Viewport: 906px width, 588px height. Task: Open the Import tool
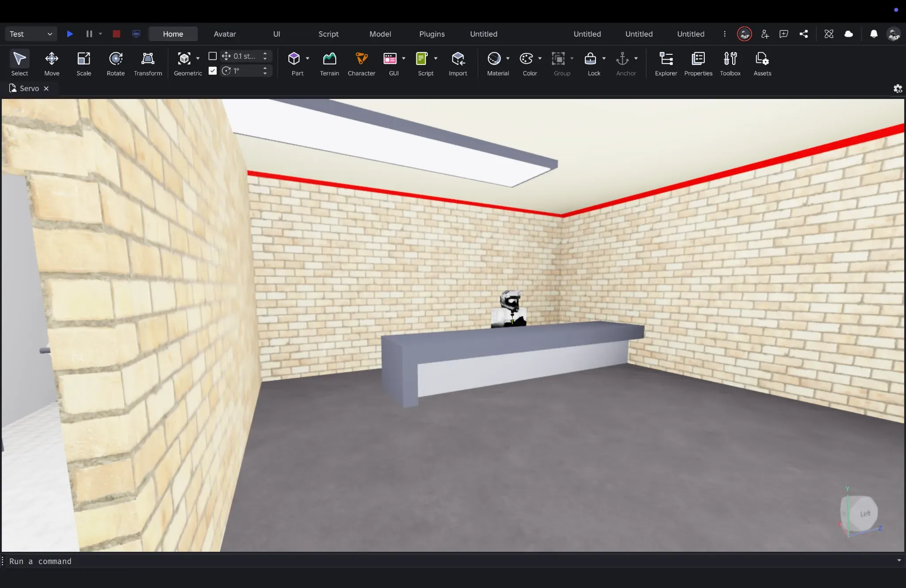(458, 64)
